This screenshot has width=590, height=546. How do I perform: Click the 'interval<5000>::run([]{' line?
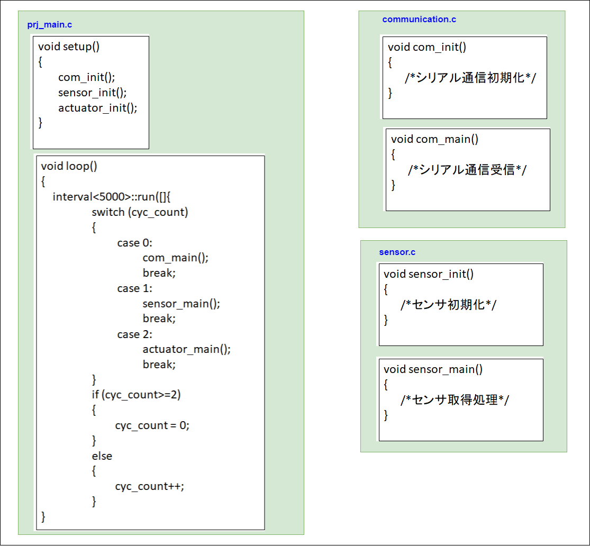(x=112, y=197)
